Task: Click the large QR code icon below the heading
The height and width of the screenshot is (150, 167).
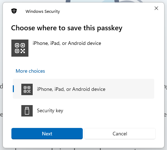Action: [20, 48]
